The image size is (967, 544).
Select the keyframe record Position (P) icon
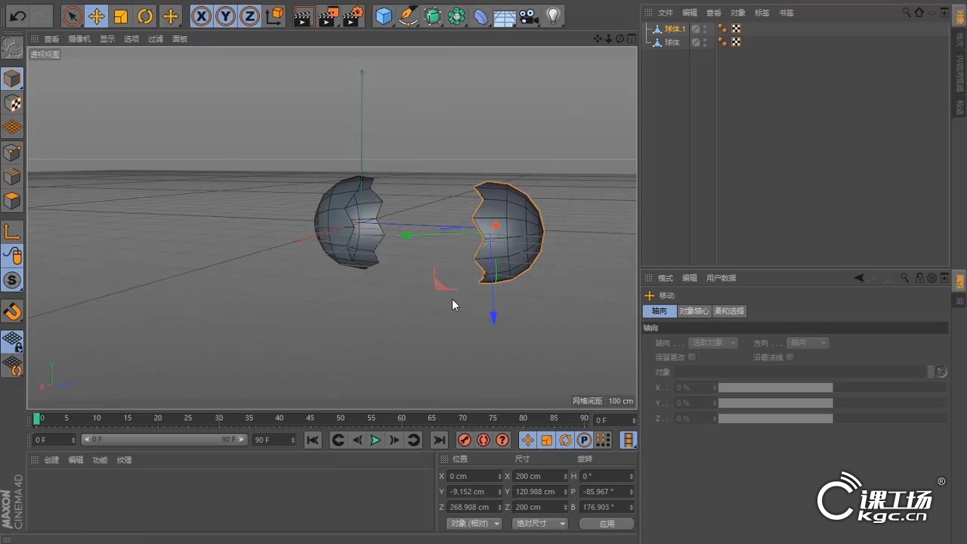pos(584,440)
